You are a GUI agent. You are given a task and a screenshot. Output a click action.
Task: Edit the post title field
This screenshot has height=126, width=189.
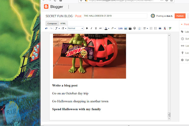(x=115, y=16)
